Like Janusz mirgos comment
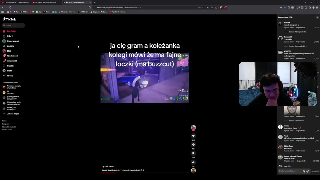 (x=314, y=161)
